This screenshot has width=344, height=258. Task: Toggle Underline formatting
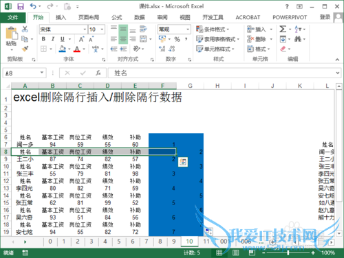pos(63,39)
